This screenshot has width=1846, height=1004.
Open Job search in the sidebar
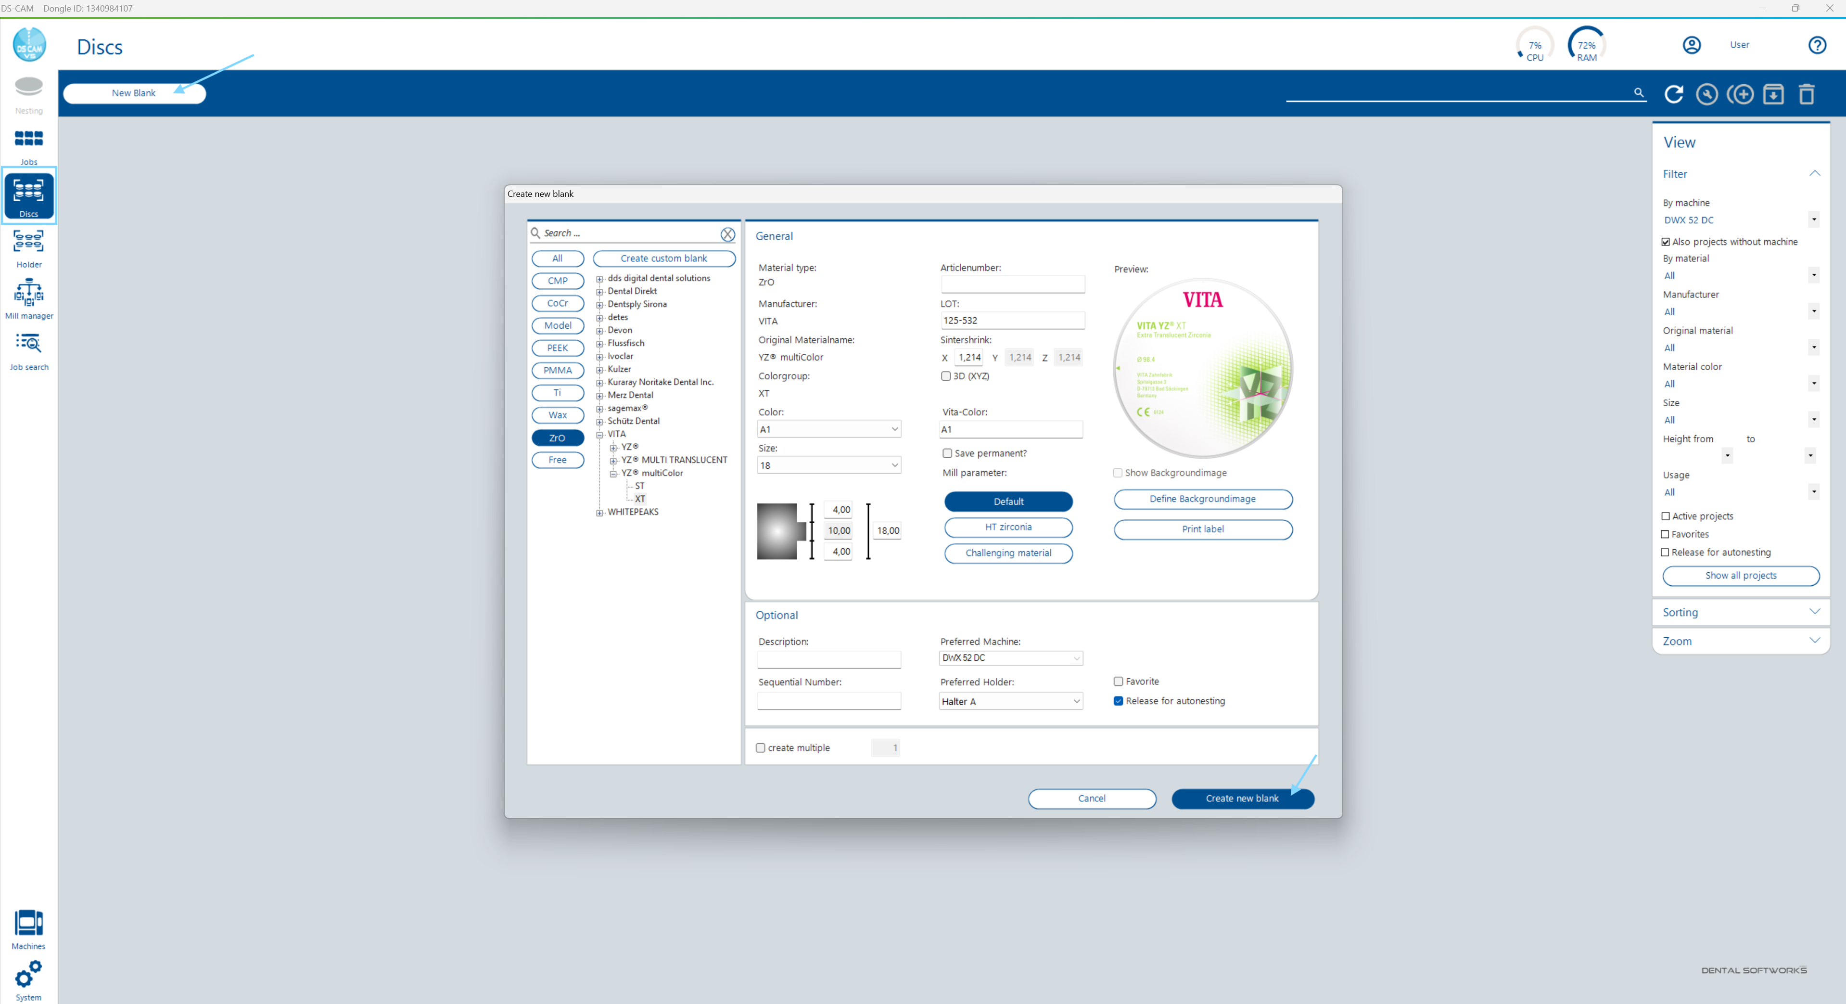29,348
